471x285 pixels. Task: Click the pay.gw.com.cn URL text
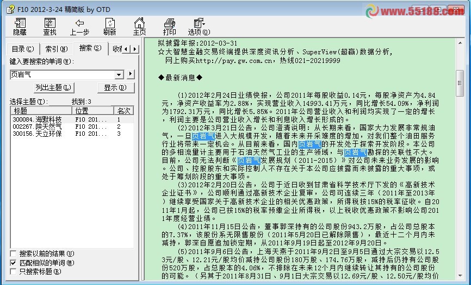coord(234,61)
